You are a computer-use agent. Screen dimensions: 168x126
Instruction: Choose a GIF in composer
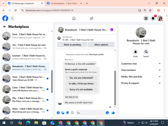pyautogui.click(x=72, y=113)
